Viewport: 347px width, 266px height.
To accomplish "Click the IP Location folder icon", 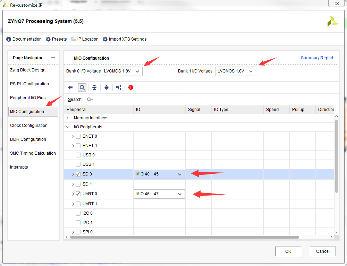I will tap(73, 39).
